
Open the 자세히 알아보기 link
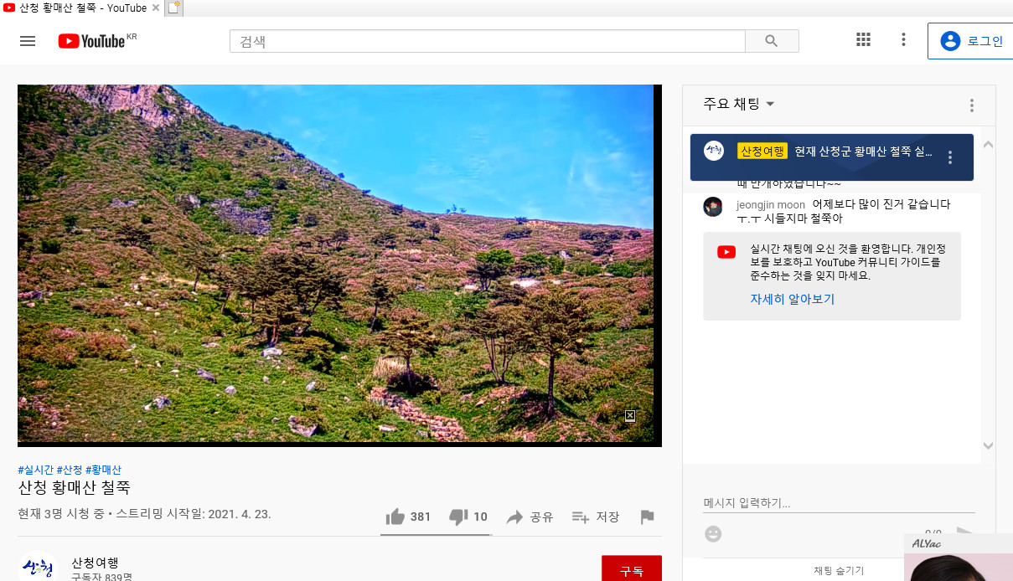pyautogui.click(x=792, y=300)
